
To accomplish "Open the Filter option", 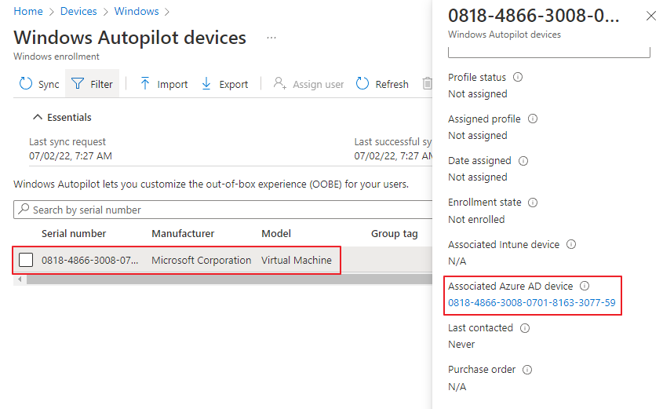I will (x=92, y=84).
